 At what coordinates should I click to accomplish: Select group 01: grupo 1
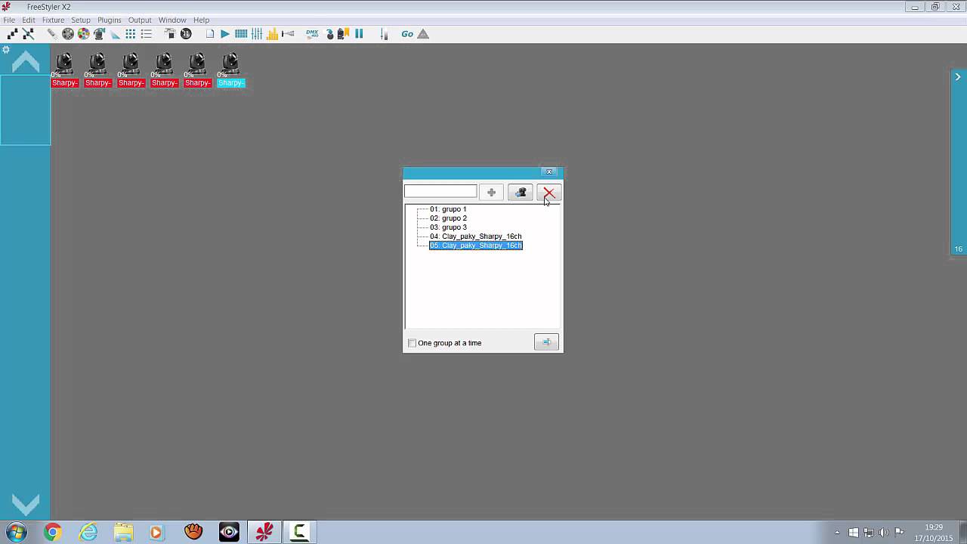(448, 209)
